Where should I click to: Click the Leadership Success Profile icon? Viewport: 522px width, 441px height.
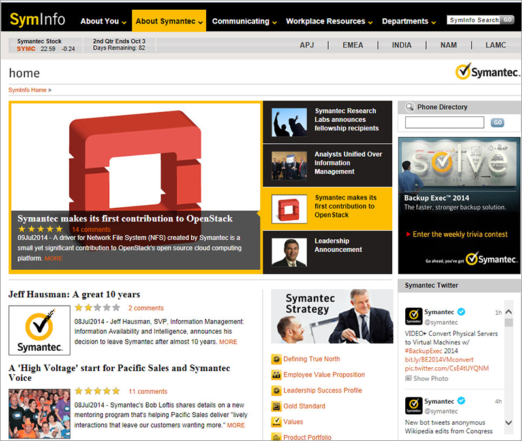click(276, 390)
